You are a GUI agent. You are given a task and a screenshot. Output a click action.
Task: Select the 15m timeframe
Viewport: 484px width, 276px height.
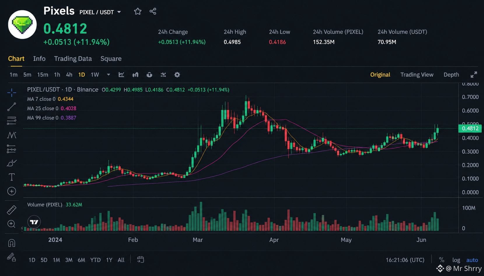43,75
